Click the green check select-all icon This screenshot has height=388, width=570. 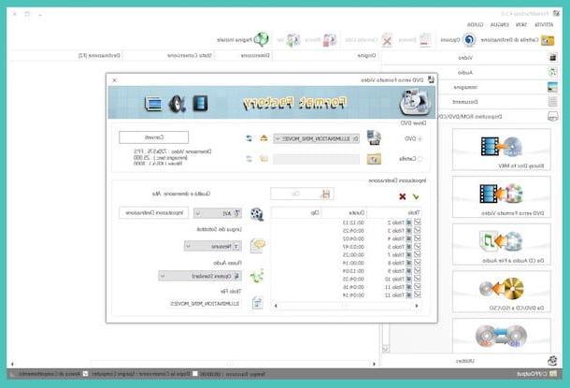pyautogui.click(x=416, y=196)
